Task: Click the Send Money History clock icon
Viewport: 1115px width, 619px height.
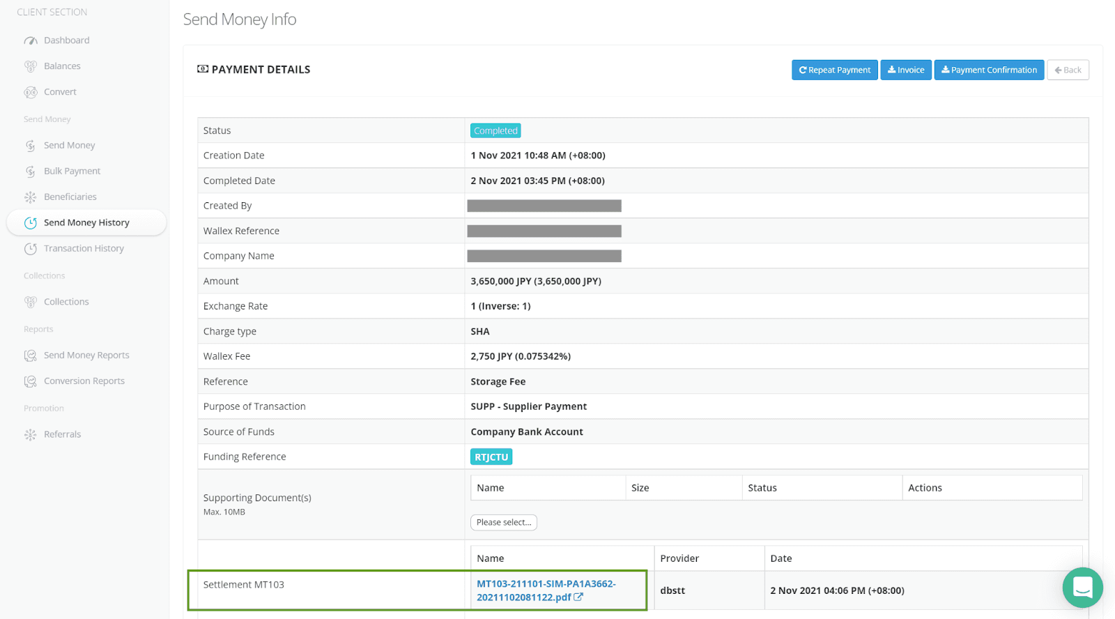Action: pos(31,223)
